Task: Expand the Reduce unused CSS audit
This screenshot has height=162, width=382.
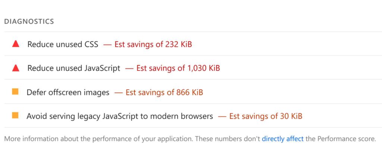Action: 63,44
